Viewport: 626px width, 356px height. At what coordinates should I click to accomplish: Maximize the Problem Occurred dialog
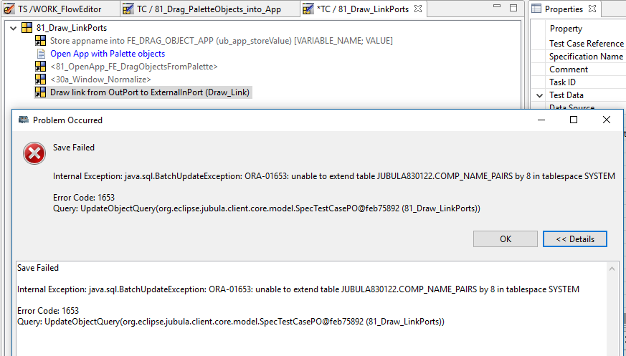[574, 120]
